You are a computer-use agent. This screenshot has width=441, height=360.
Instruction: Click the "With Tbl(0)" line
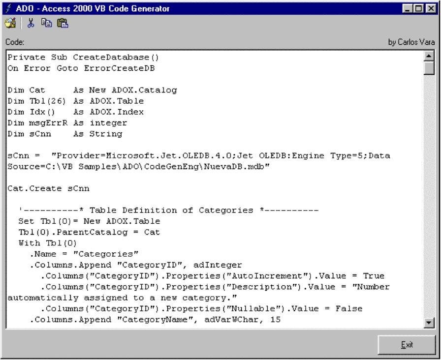48,243
